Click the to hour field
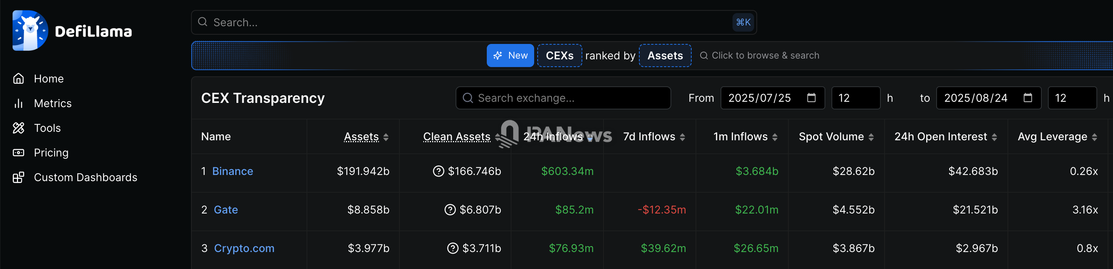 click(1072, 98)
